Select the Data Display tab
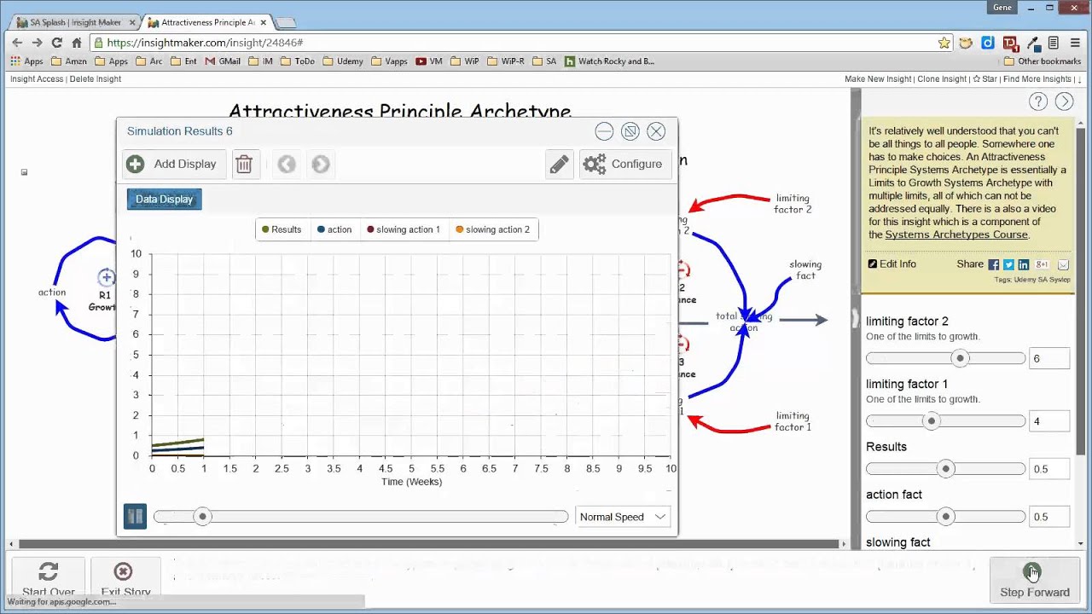 coord(165,199)
